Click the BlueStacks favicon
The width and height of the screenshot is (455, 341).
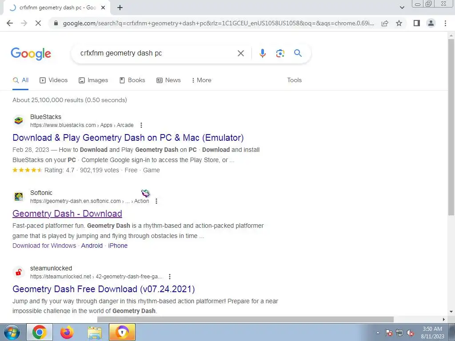19,120
